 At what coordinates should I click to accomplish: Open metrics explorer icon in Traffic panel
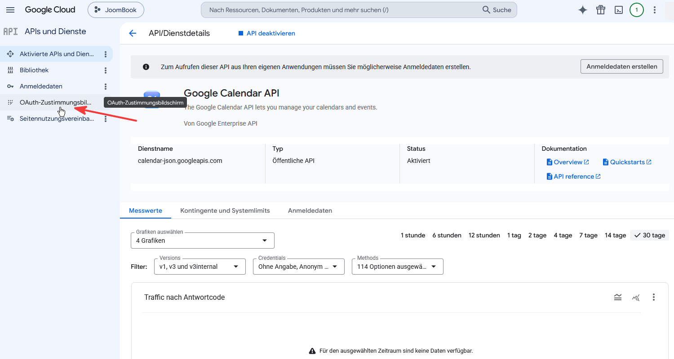(636, 297)
